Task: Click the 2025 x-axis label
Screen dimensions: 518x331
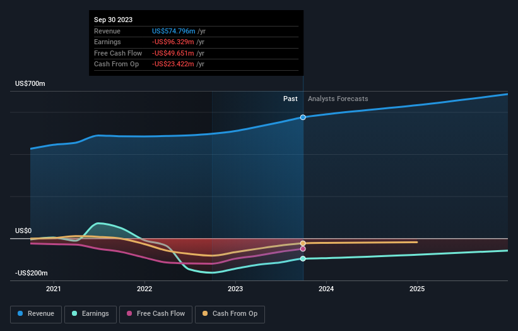Action: (417, 289)
